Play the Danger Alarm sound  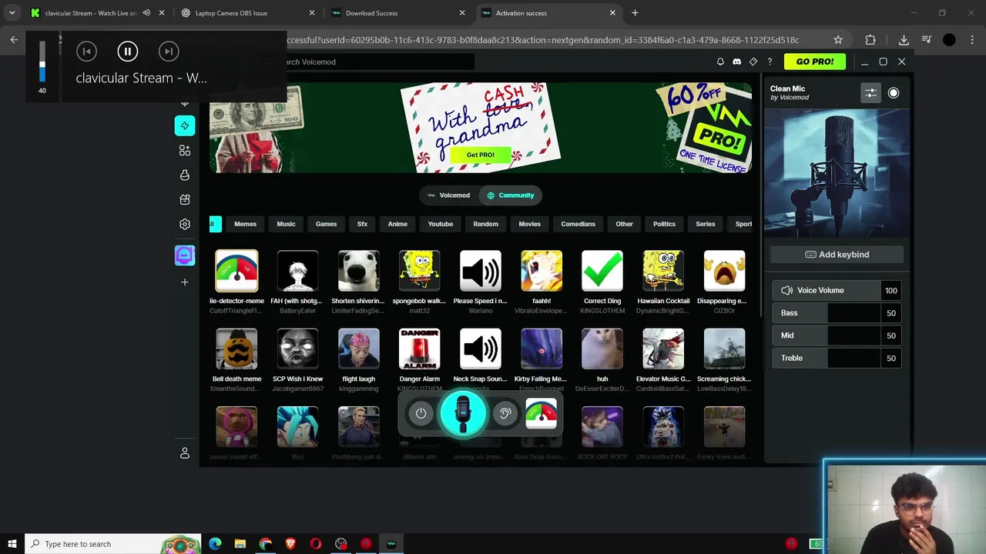[420, 349]
